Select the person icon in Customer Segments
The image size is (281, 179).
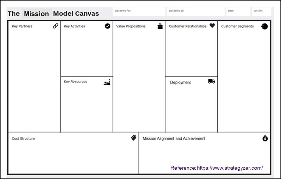264,26
